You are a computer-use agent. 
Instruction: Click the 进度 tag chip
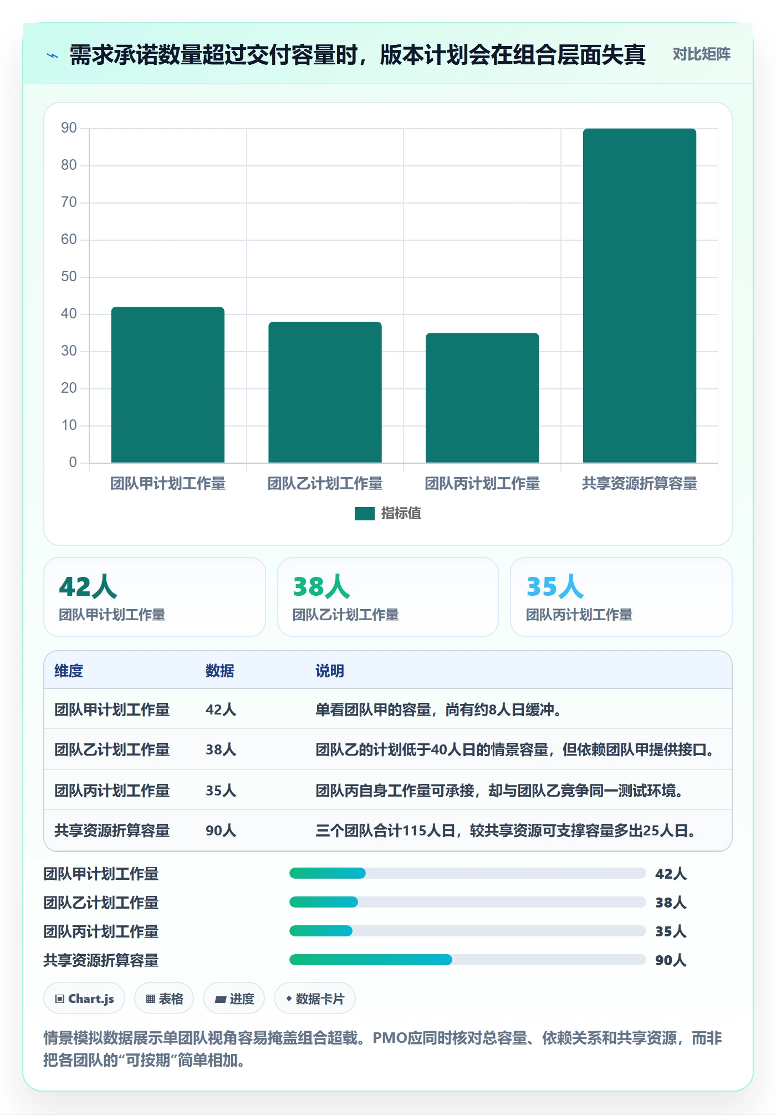[x=234, y=999]
